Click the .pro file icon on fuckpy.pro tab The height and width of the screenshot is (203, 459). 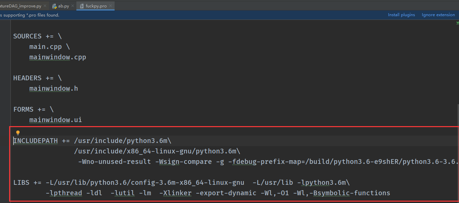[81, 6]
